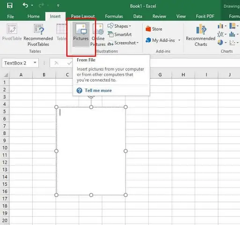240x225 pixels.
Task: Select row 10 header
Action: (5, 148)
